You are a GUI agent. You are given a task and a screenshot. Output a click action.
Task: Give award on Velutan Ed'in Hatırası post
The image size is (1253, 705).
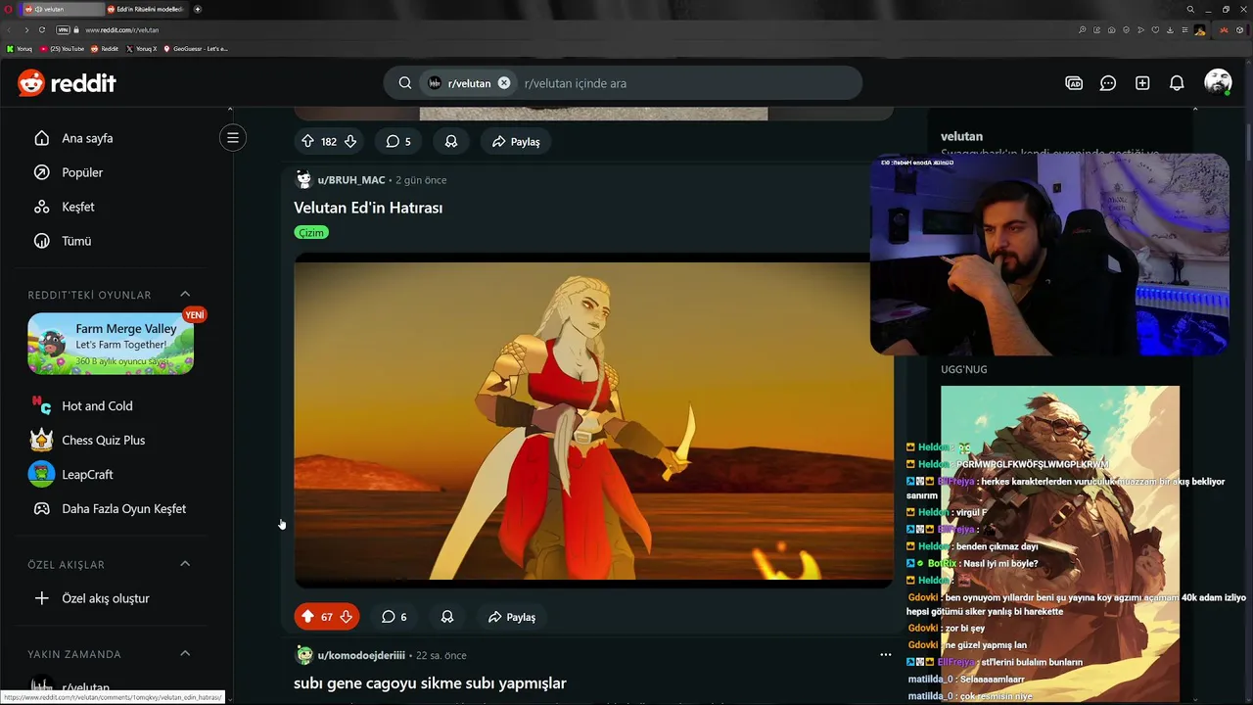(x=447, y=617)
